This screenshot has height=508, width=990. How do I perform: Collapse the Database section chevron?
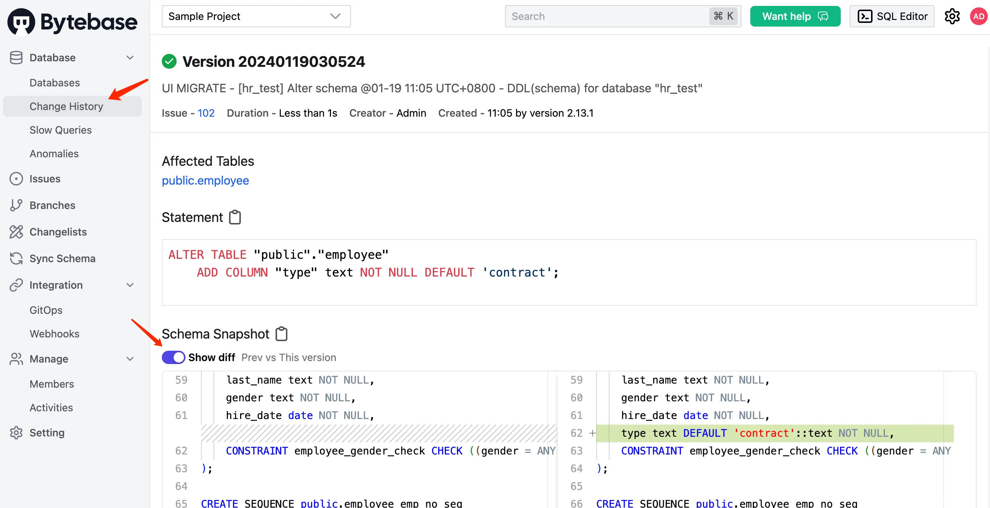click(x=130, y=58)
